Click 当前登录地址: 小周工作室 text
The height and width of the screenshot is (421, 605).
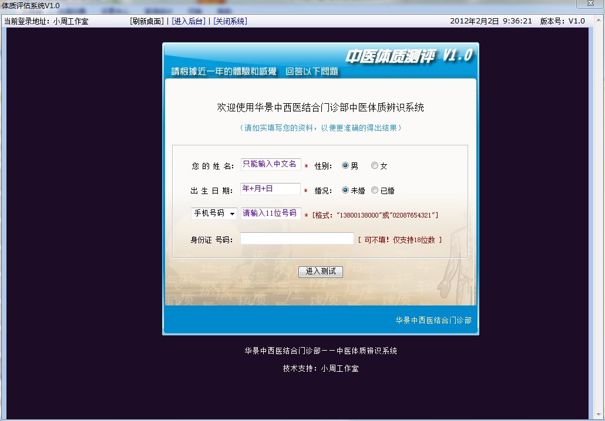point(46,21)
